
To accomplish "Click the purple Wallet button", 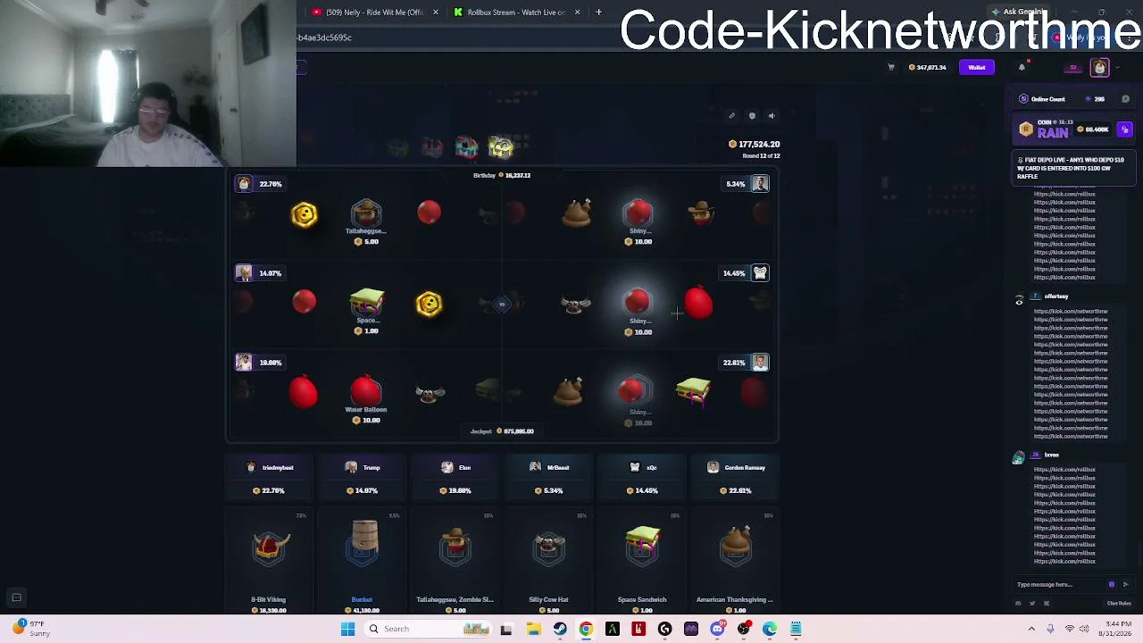I will pyautogui.click(x=976, y=67).
